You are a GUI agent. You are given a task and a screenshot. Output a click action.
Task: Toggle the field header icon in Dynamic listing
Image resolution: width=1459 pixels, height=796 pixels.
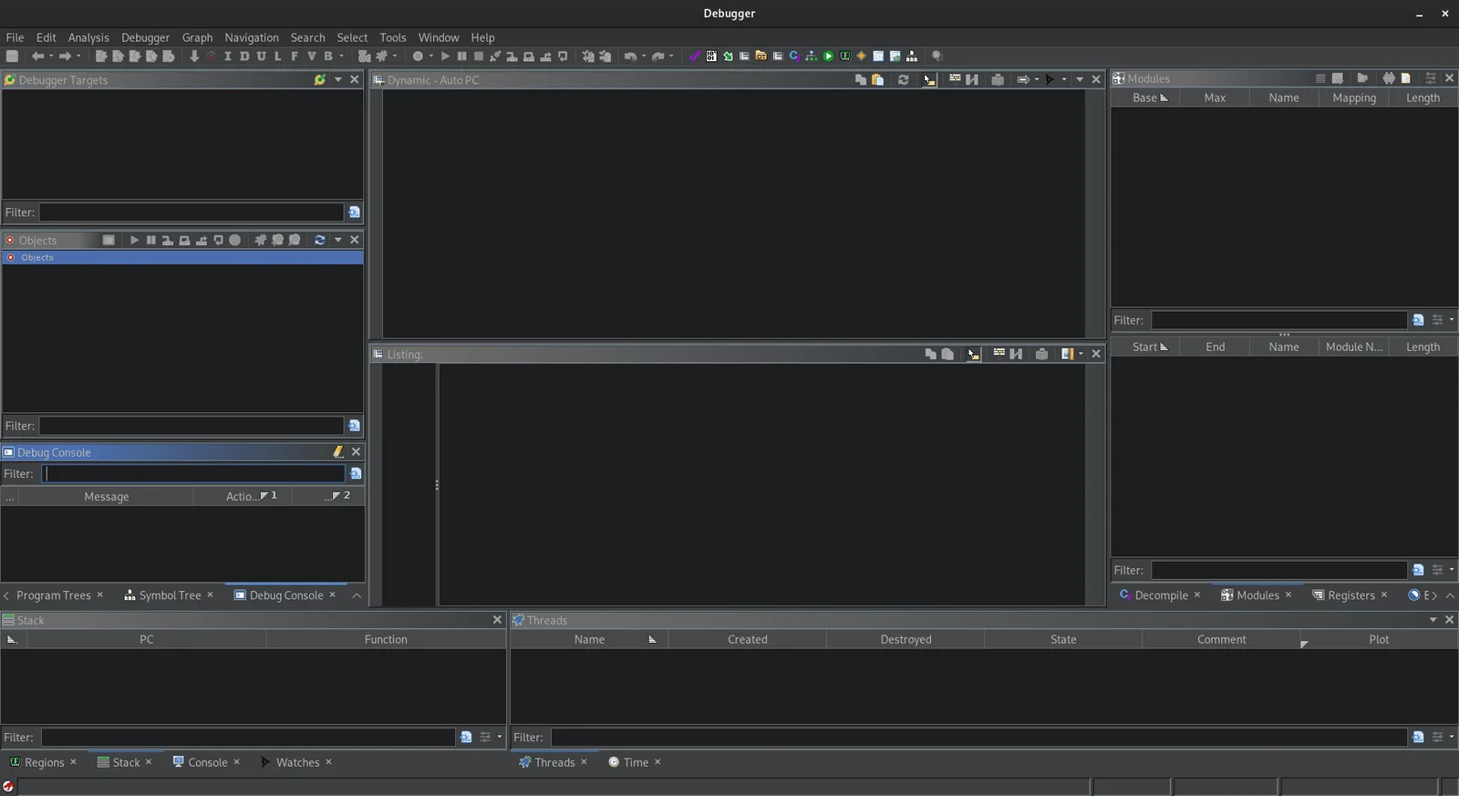955,79
